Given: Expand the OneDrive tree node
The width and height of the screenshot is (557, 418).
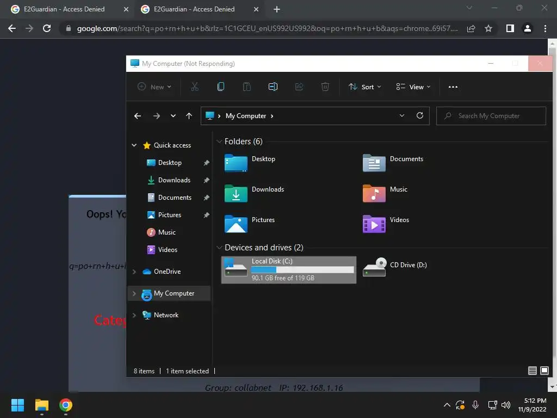Looking at the screenshot, I should [x=134, y=272].
